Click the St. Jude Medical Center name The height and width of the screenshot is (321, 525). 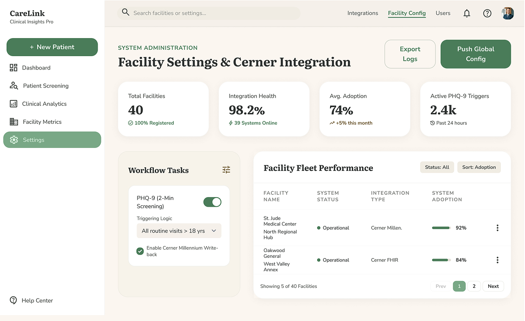(x=280, y=221)
